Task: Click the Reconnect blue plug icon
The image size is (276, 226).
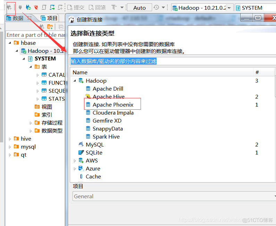Action: [28, 7]
